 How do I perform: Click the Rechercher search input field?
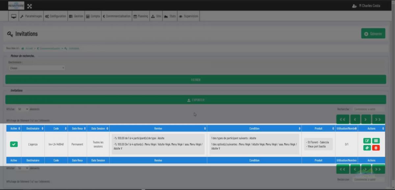click(368, 109)
